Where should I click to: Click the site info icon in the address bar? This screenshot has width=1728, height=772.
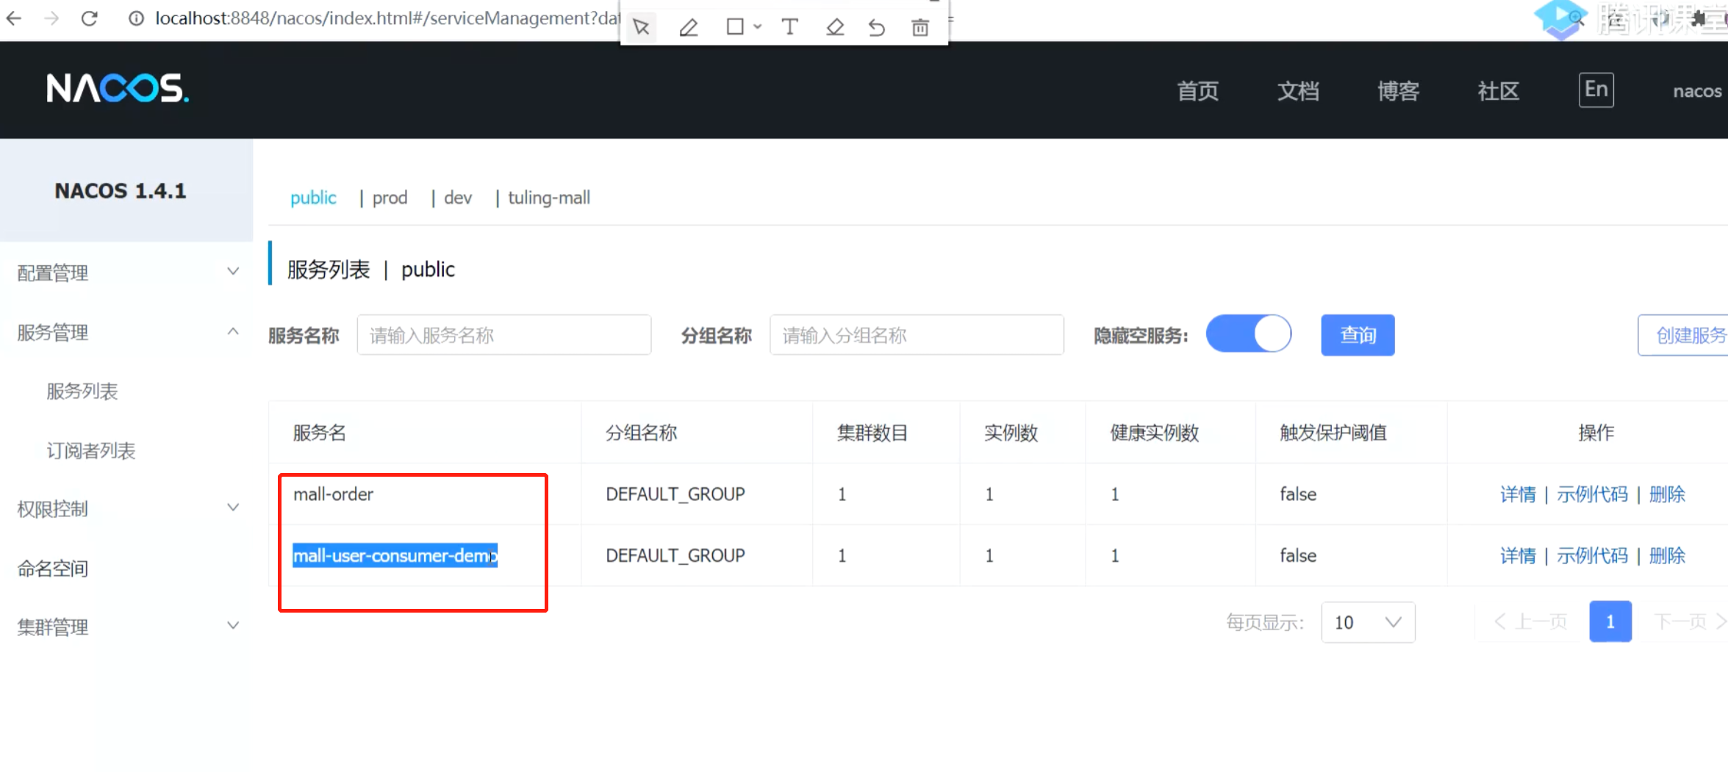point(136,18)
